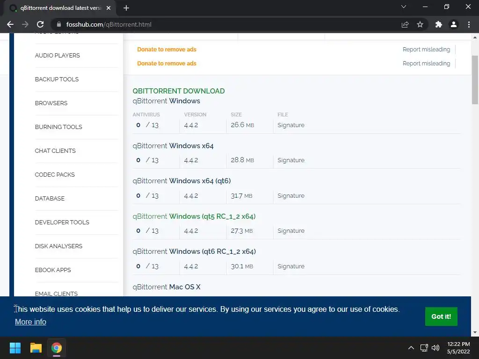Download qBittorrent Windows installer
This screenshot has width=479, height=359.
click(166, 101)
